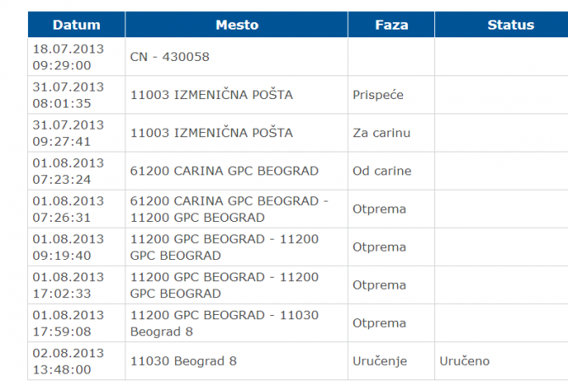Viewport: 568px width, 381px height.
Task: Click date 31.07.2013 08:01:35 cell
Action: [76, 95]
